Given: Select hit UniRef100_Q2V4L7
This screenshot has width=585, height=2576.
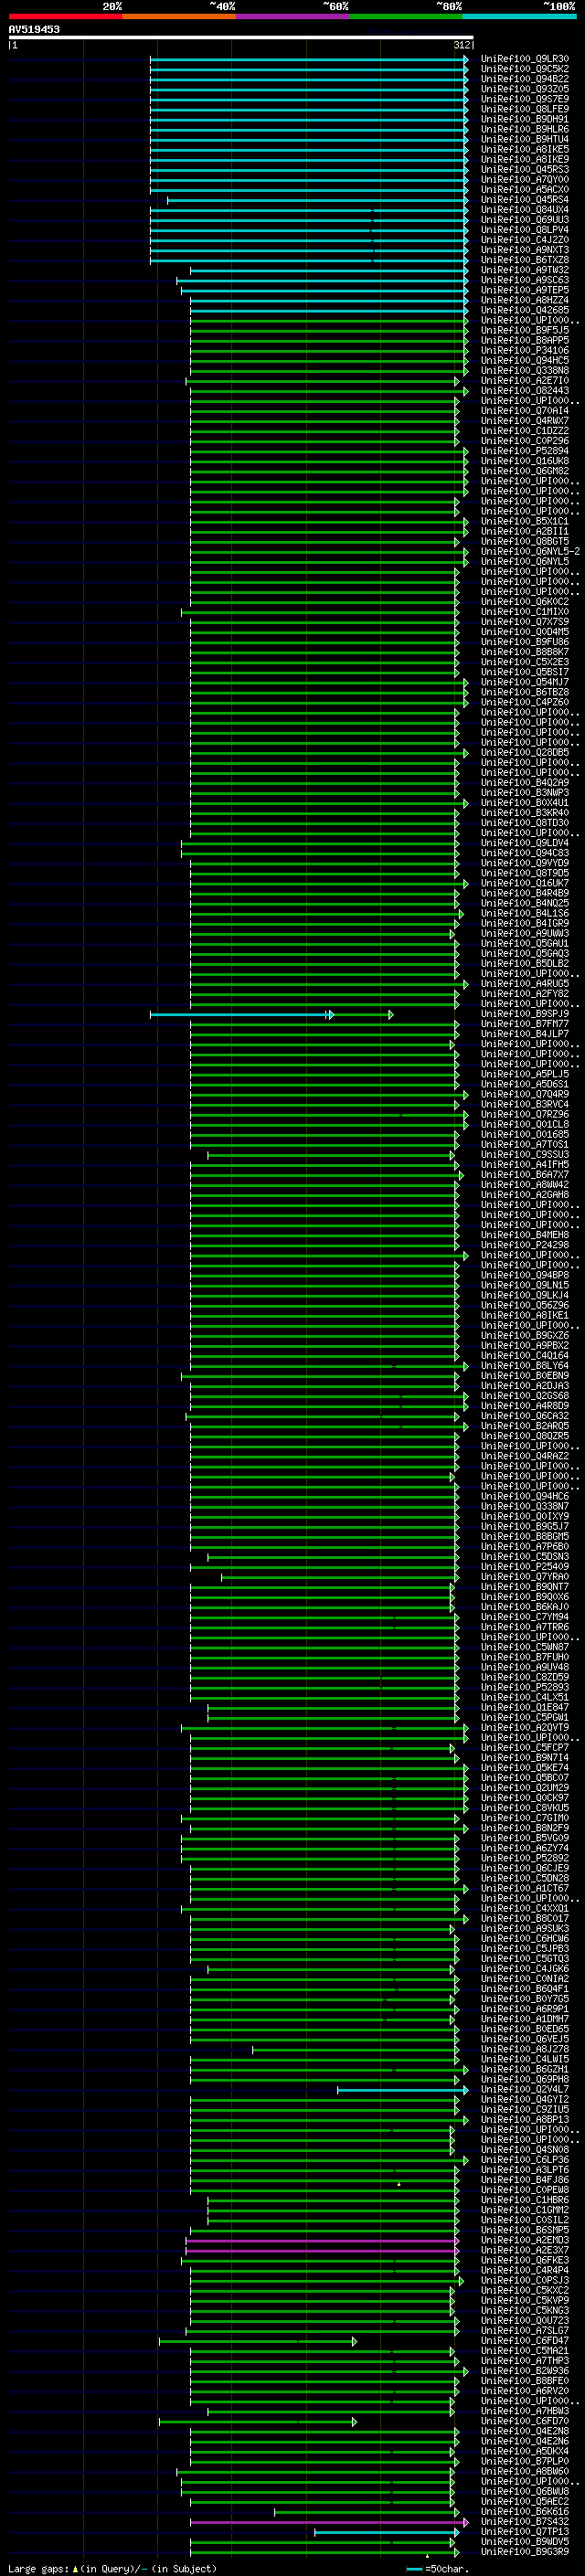Looking at the screenshot, I should click(x=525, y=2090).
